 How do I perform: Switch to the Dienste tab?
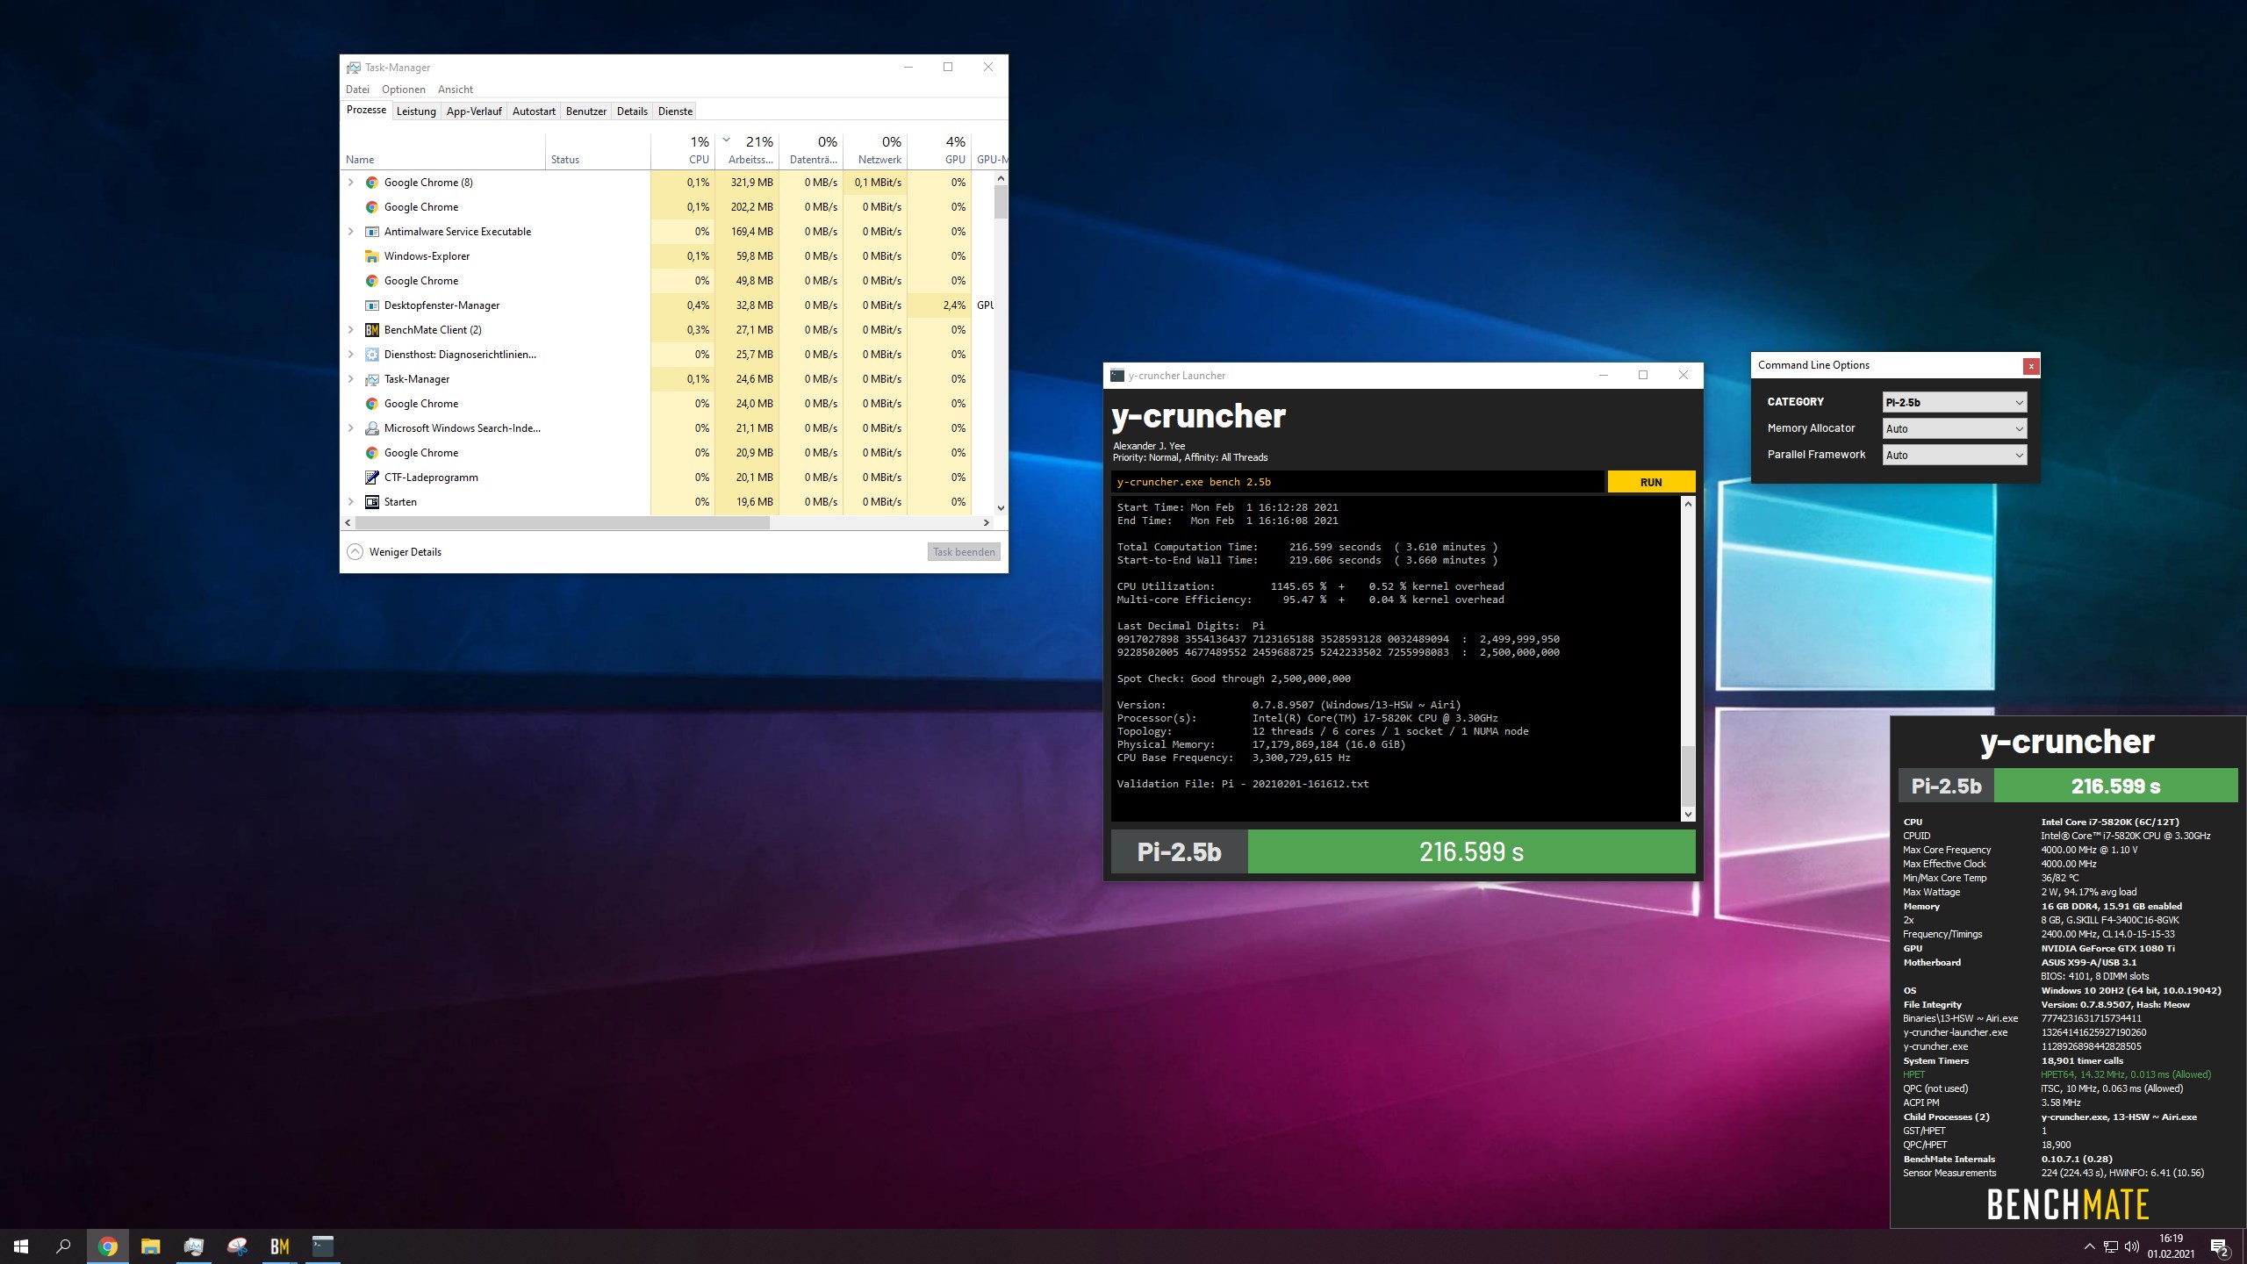(x=675, y=111)
